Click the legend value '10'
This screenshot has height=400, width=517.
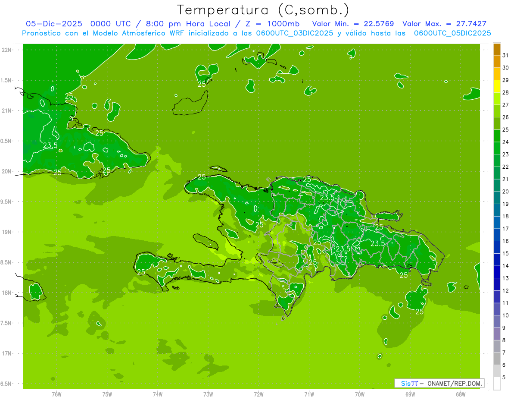coord(505,315)
